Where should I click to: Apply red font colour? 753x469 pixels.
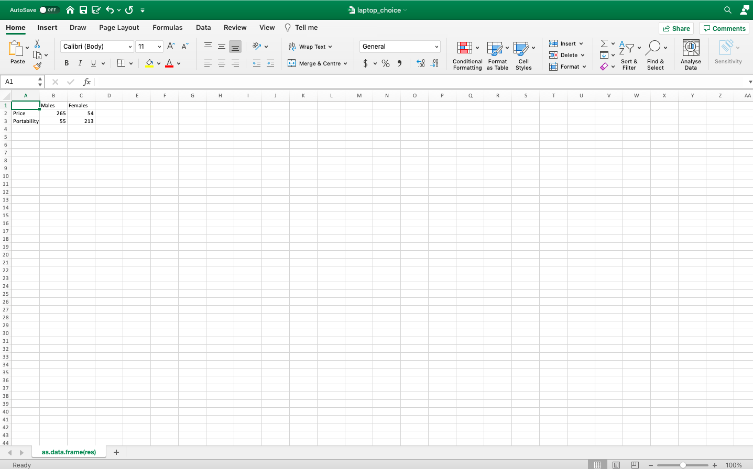point(169,63)
